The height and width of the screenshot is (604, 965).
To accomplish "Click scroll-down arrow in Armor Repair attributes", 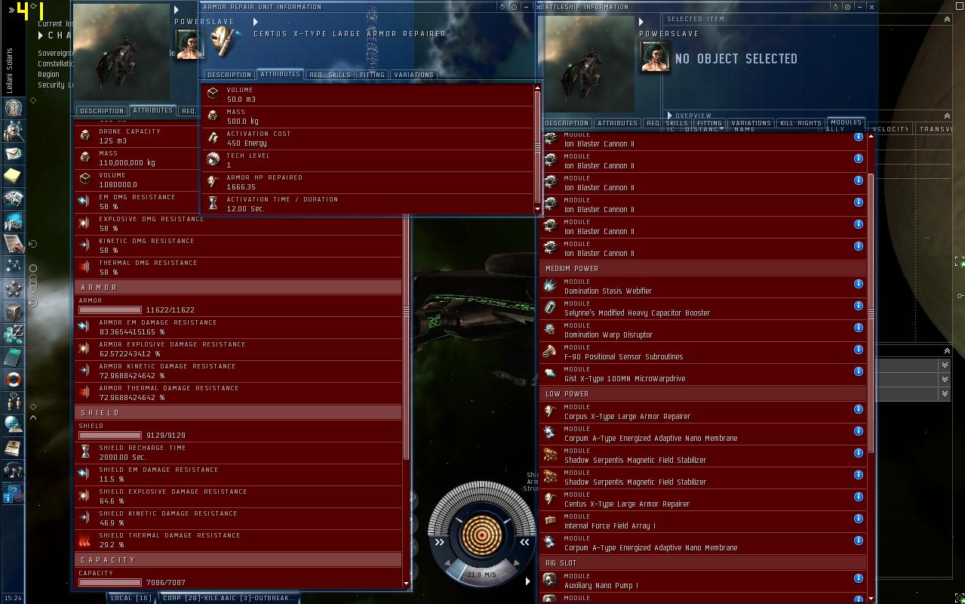I will [x=537, y=209].
